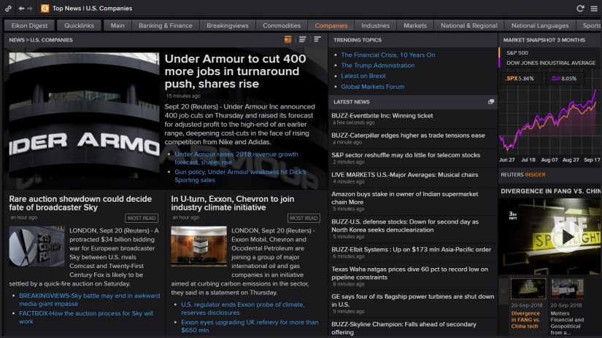Open National Languages tab

(x=540, y=25)
